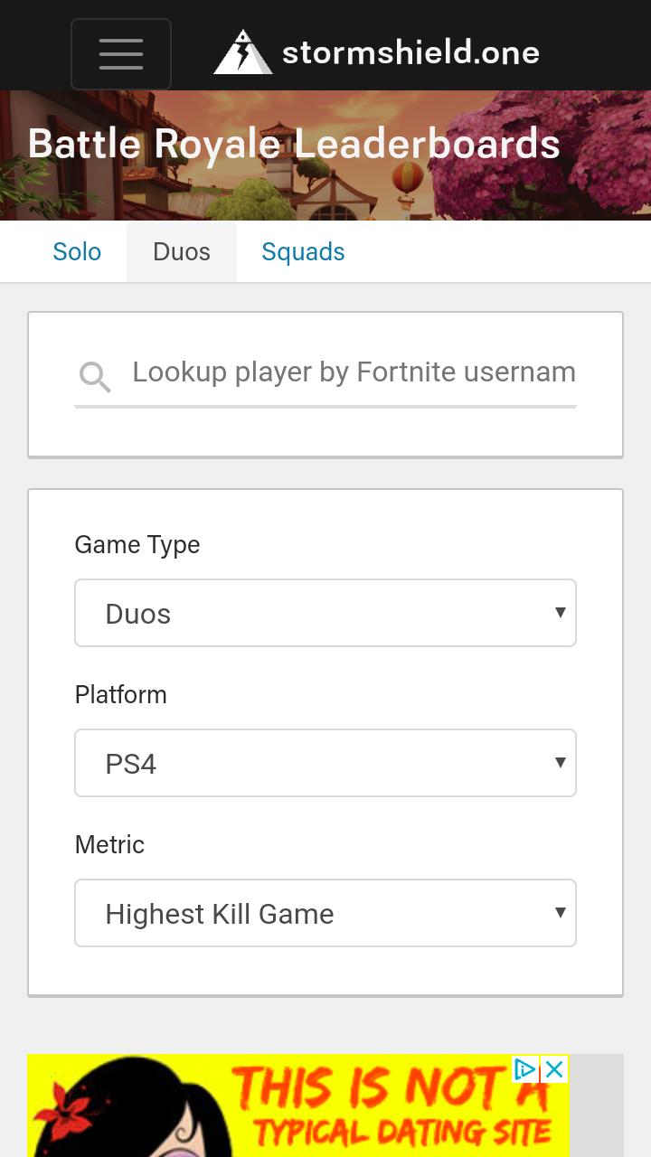Open the Squads tab

[x=303, y=251]
